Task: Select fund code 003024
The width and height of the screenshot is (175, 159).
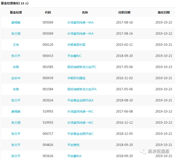Action: click(48, 100)
